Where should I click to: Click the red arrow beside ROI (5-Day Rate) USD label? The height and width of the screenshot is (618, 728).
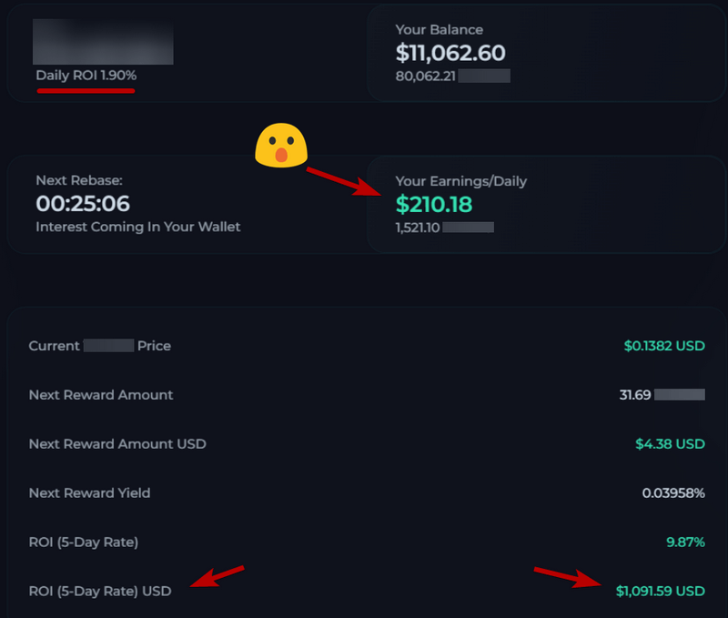tap(217, 576)
